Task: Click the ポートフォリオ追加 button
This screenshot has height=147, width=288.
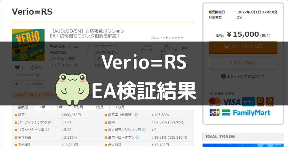Action: pos(28,84)
